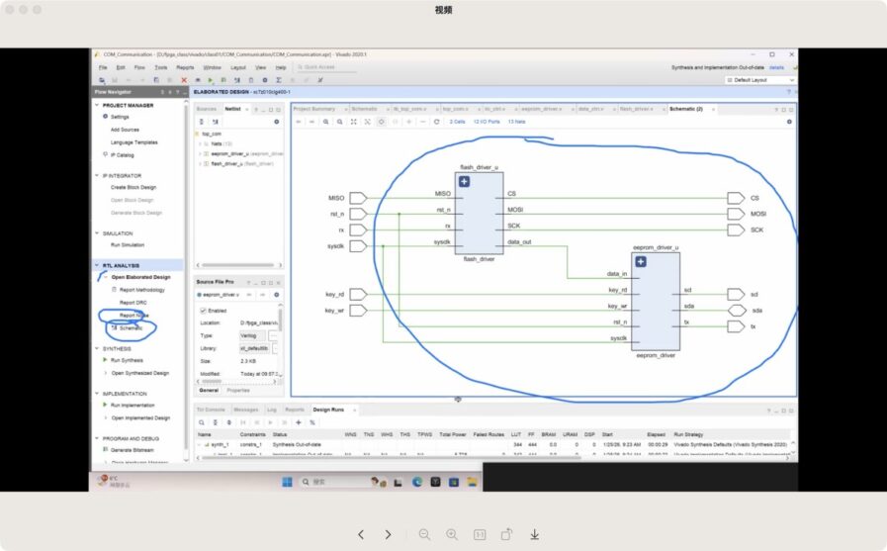Expand flash_driver_u in the Netlist tree
Viewport: 887px width, 551px height.
tap(201, 163)
